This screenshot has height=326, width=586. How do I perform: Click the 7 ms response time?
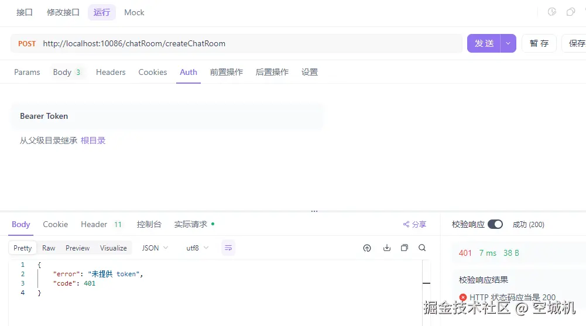coord(488,253)
